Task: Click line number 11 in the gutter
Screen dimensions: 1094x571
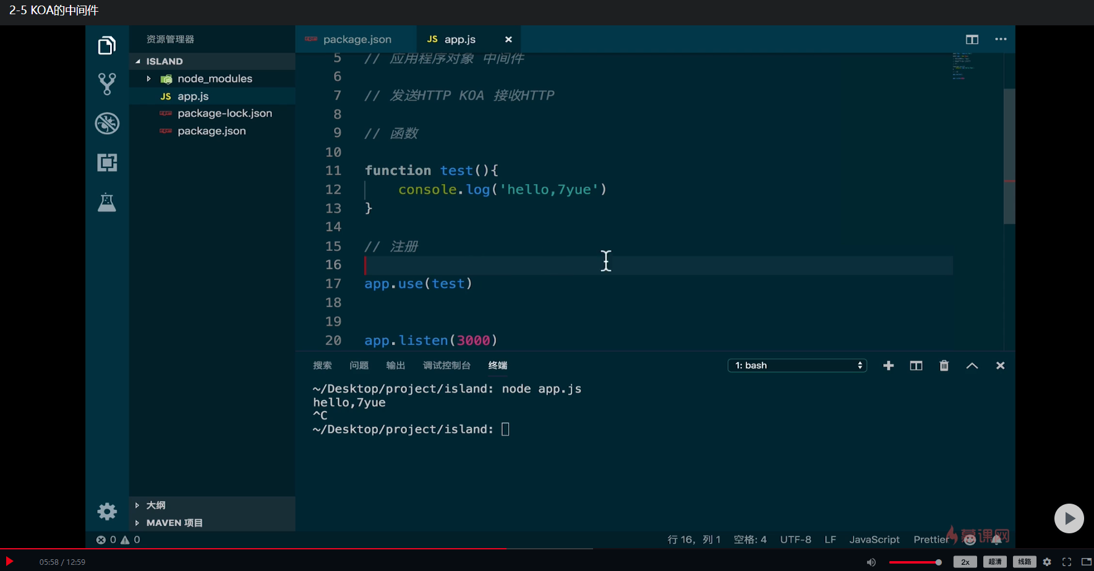Action: (333, 171)
